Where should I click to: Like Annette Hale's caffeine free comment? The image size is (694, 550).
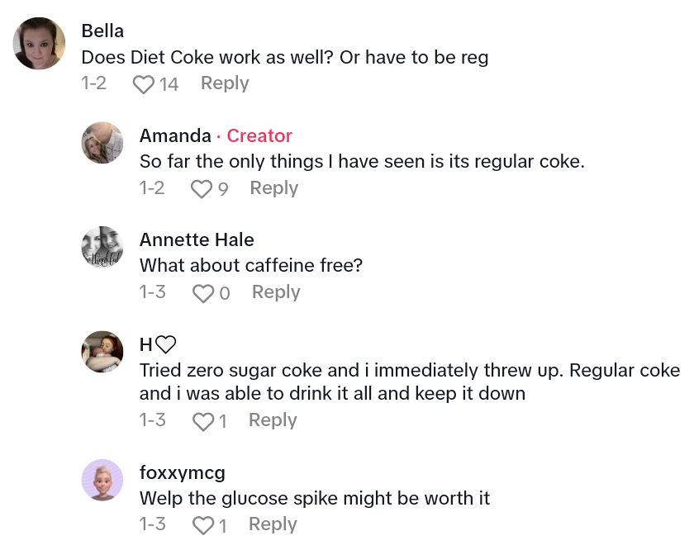(x=202, y=293)
